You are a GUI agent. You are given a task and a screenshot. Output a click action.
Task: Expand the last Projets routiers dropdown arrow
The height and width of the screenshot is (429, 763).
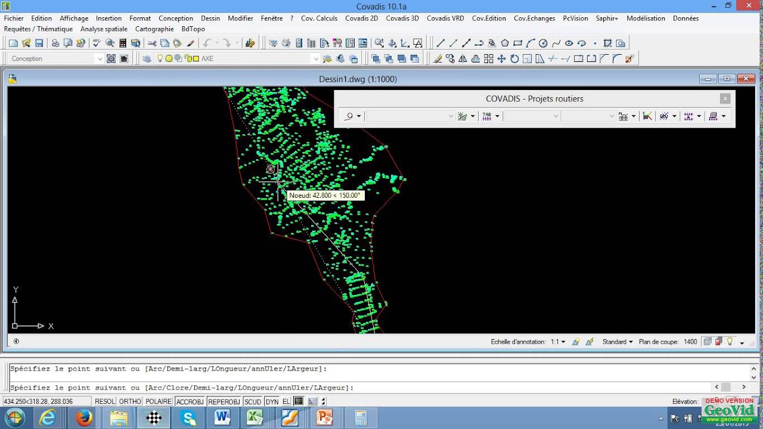[x=724, y=116]
